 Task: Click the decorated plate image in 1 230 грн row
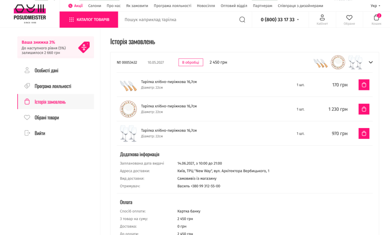point(128,109)
